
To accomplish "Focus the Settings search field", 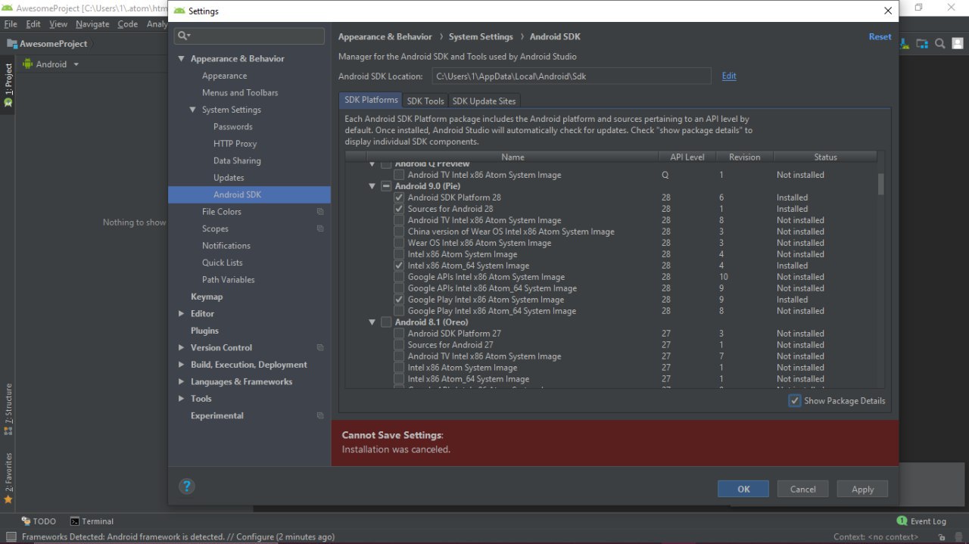I will (x=249, y=36).
